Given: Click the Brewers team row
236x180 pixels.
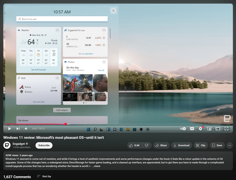Looking at the screenshot, I should tap(26, 92).
